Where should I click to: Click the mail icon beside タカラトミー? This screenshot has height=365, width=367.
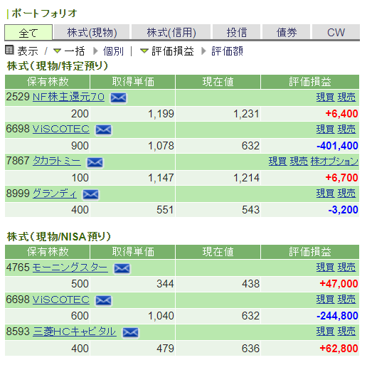(x=95, y=162)
